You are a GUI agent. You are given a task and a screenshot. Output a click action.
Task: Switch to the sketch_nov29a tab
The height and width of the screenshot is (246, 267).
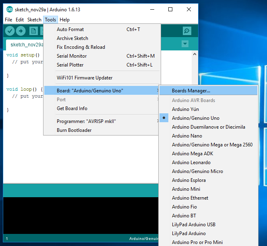pyautogui.click(x=25, y=45)
